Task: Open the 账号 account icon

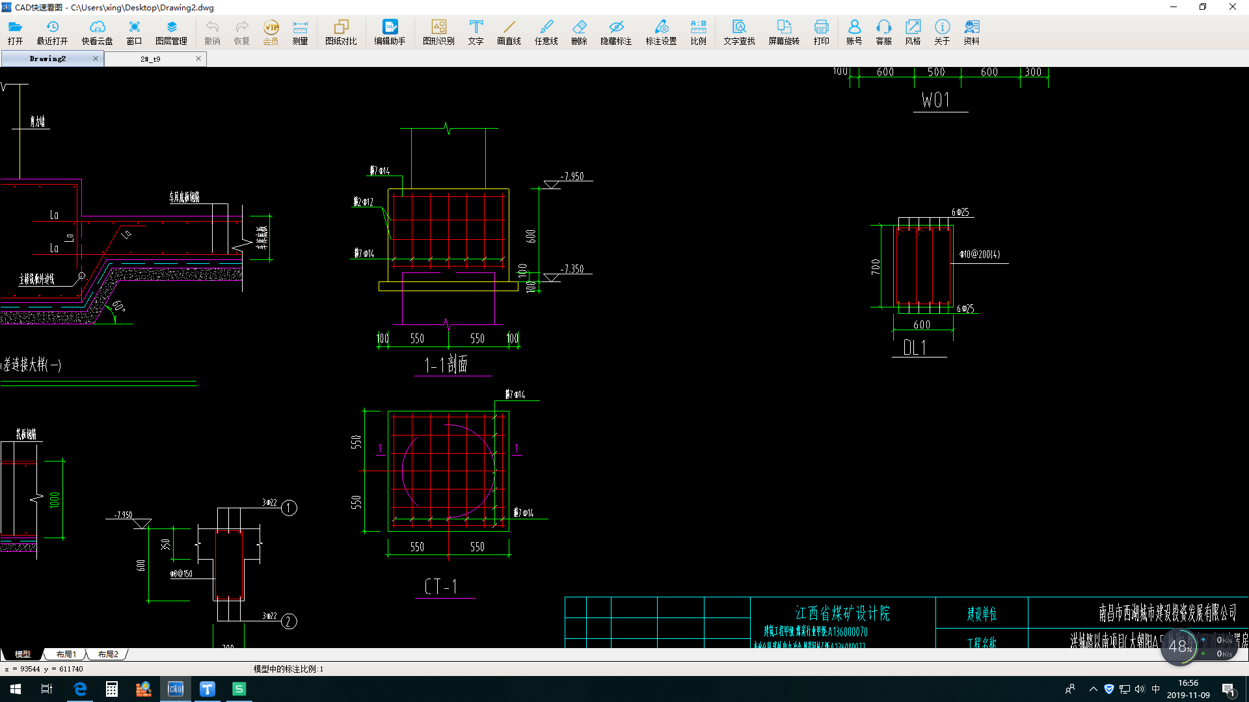Action: coord(854,32)
